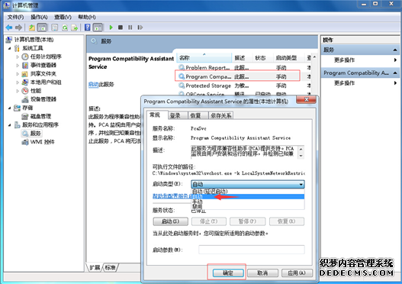This screenshot has width=402, height=284.
Task: Toggle show/hide console tree toolbar icon
Action: (42, 27)
